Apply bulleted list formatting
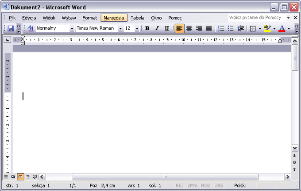The height and width of the screenshot is (191, 301). click(231, 28)
